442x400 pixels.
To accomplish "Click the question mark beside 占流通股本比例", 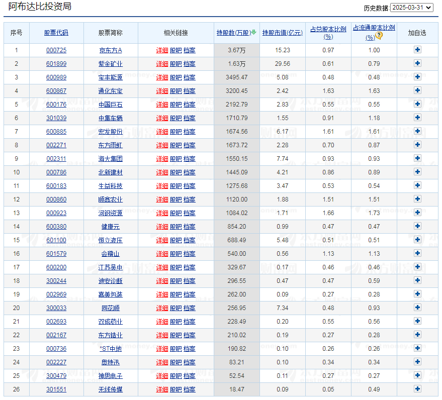I will 379,35.
